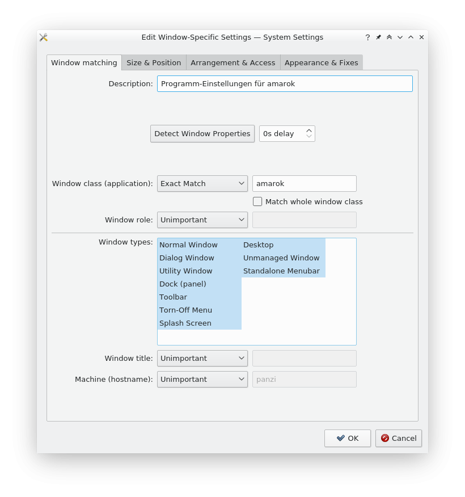
Task: Open the Arrangement & Access tab
Action: tap(233, 62)
